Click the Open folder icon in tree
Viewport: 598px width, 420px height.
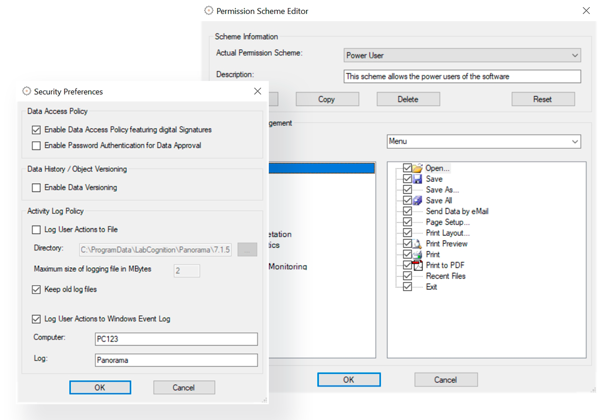click(x=417, y=169)
